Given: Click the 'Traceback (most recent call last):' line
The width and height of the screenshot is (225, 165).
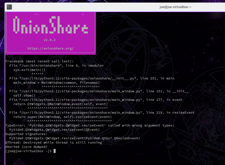Looking at the screenshot, I should [40, 61].
